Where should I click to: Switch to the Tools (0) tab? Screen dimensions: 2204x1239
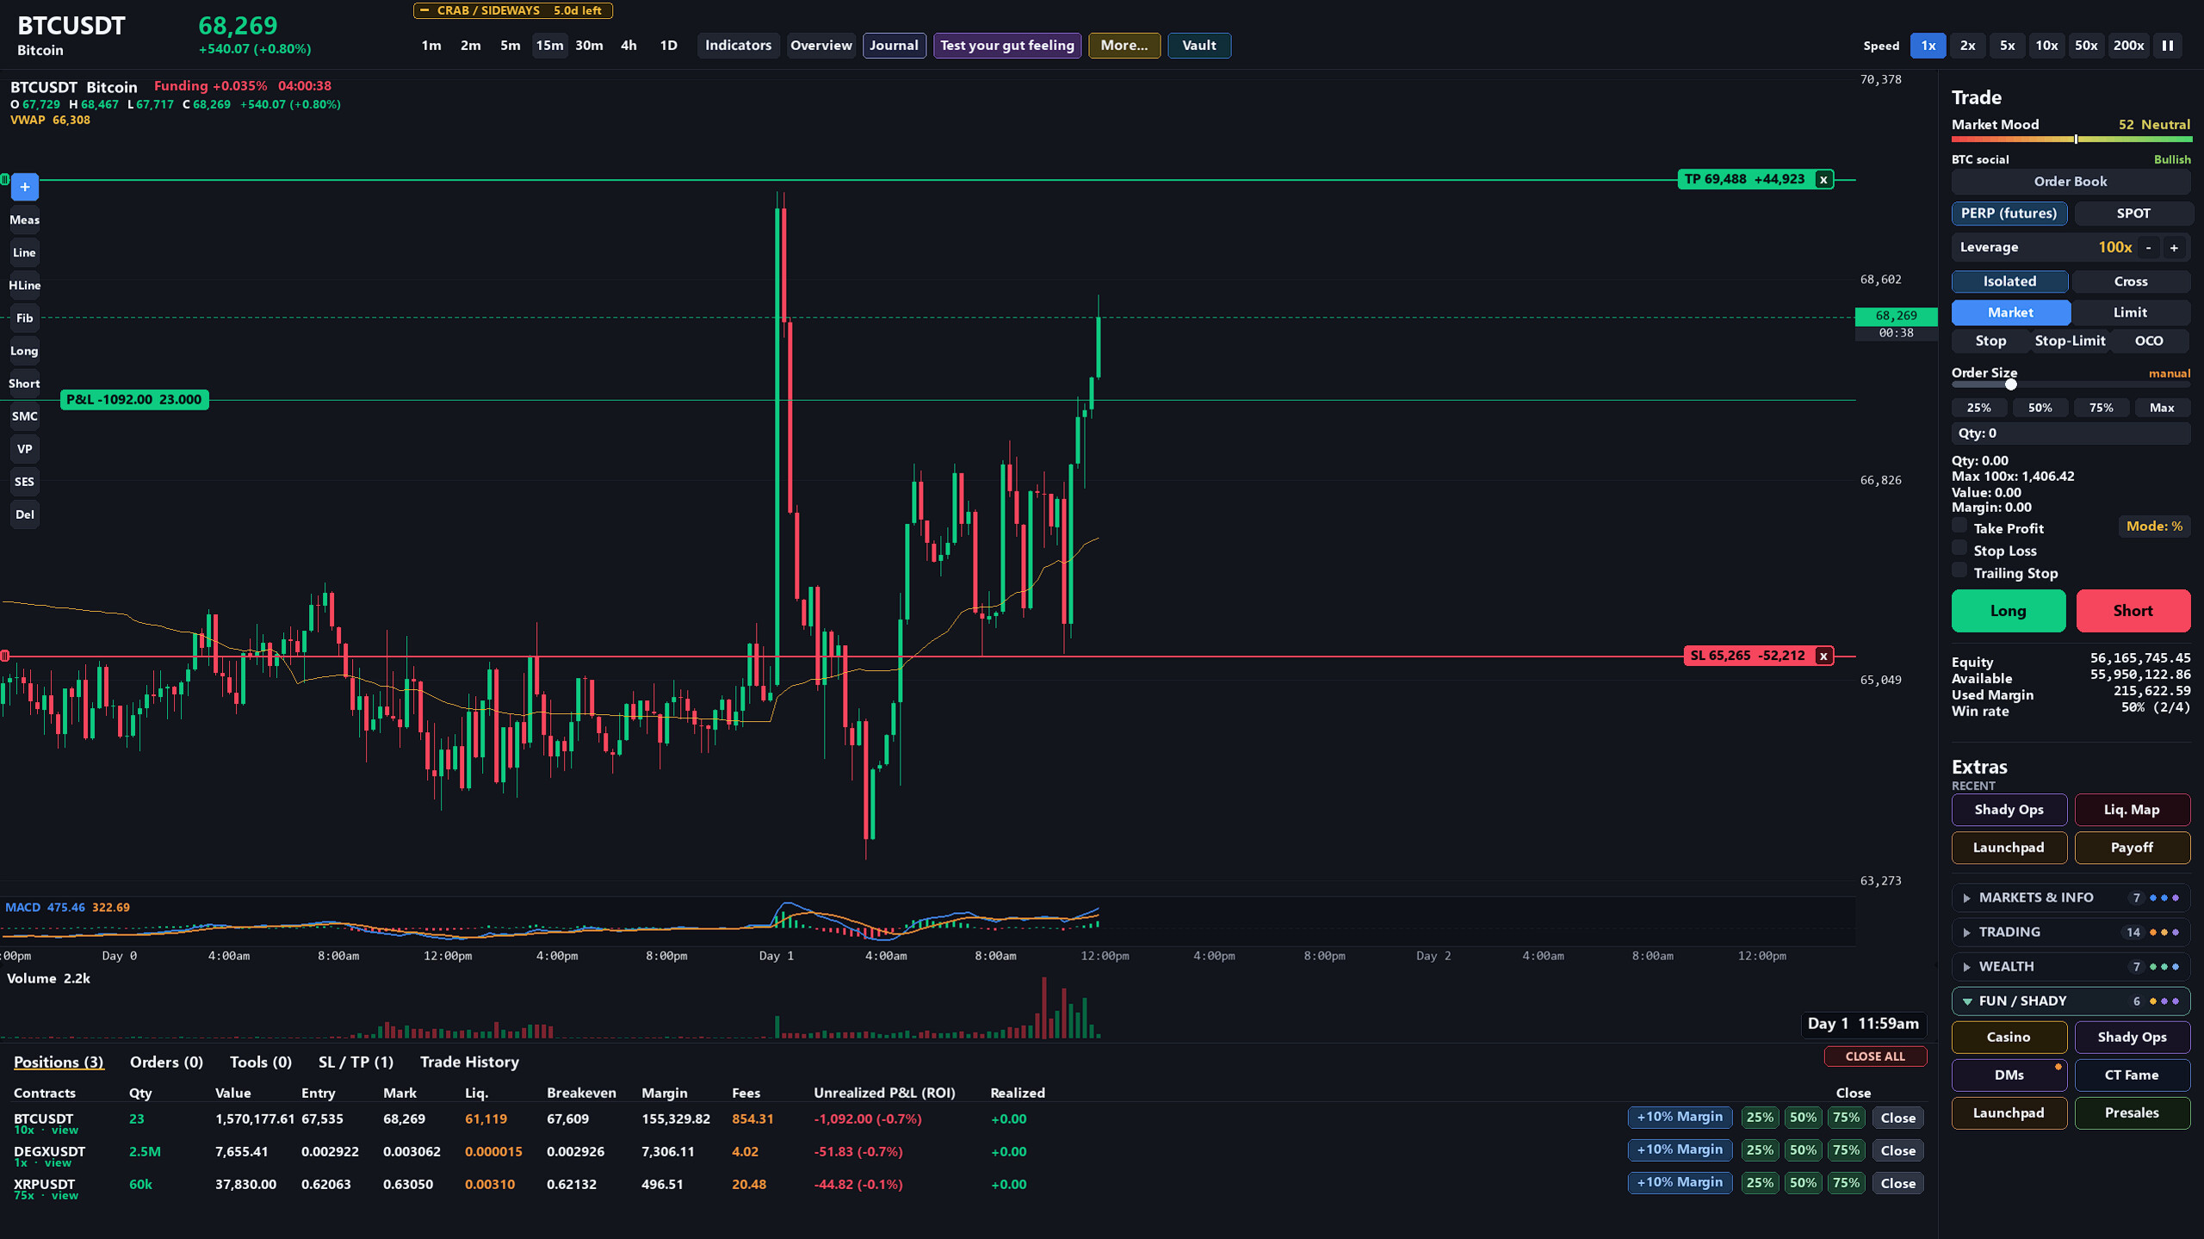(261, 1062)
